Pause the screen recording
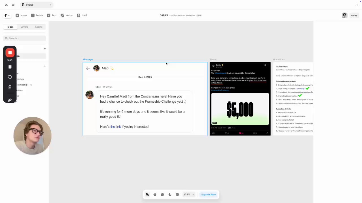This screenshot has height=203, width=362. (x=10, y=67)
